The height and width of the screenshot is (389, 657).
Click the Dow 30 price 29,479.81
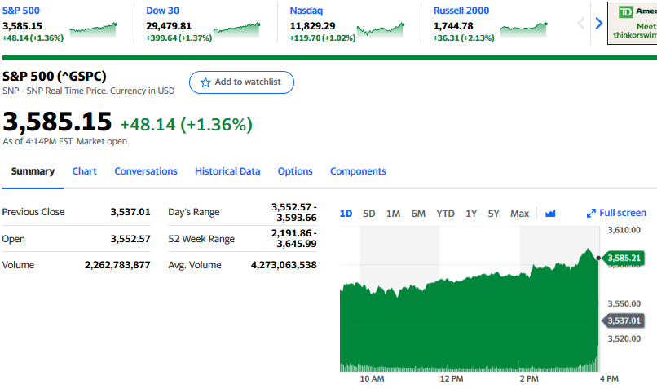coord(169,26)
